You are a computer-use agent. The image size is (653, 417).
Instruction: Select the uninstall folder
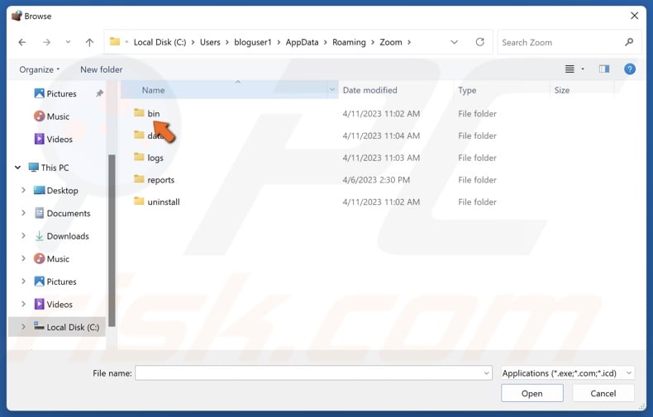164,201
